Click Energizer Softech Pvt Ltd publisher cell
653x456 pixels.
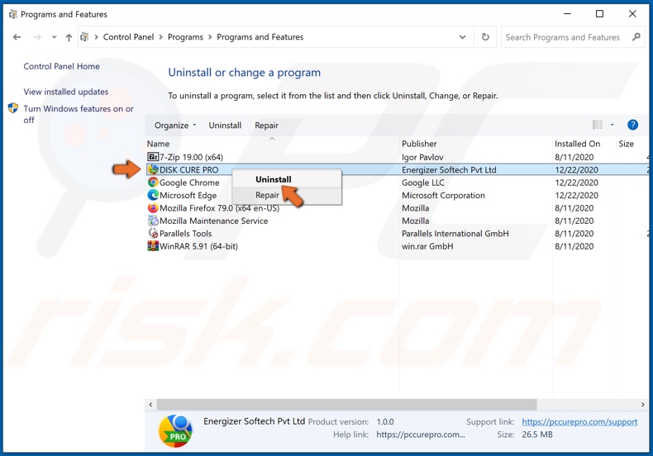[x=449, y=169]
